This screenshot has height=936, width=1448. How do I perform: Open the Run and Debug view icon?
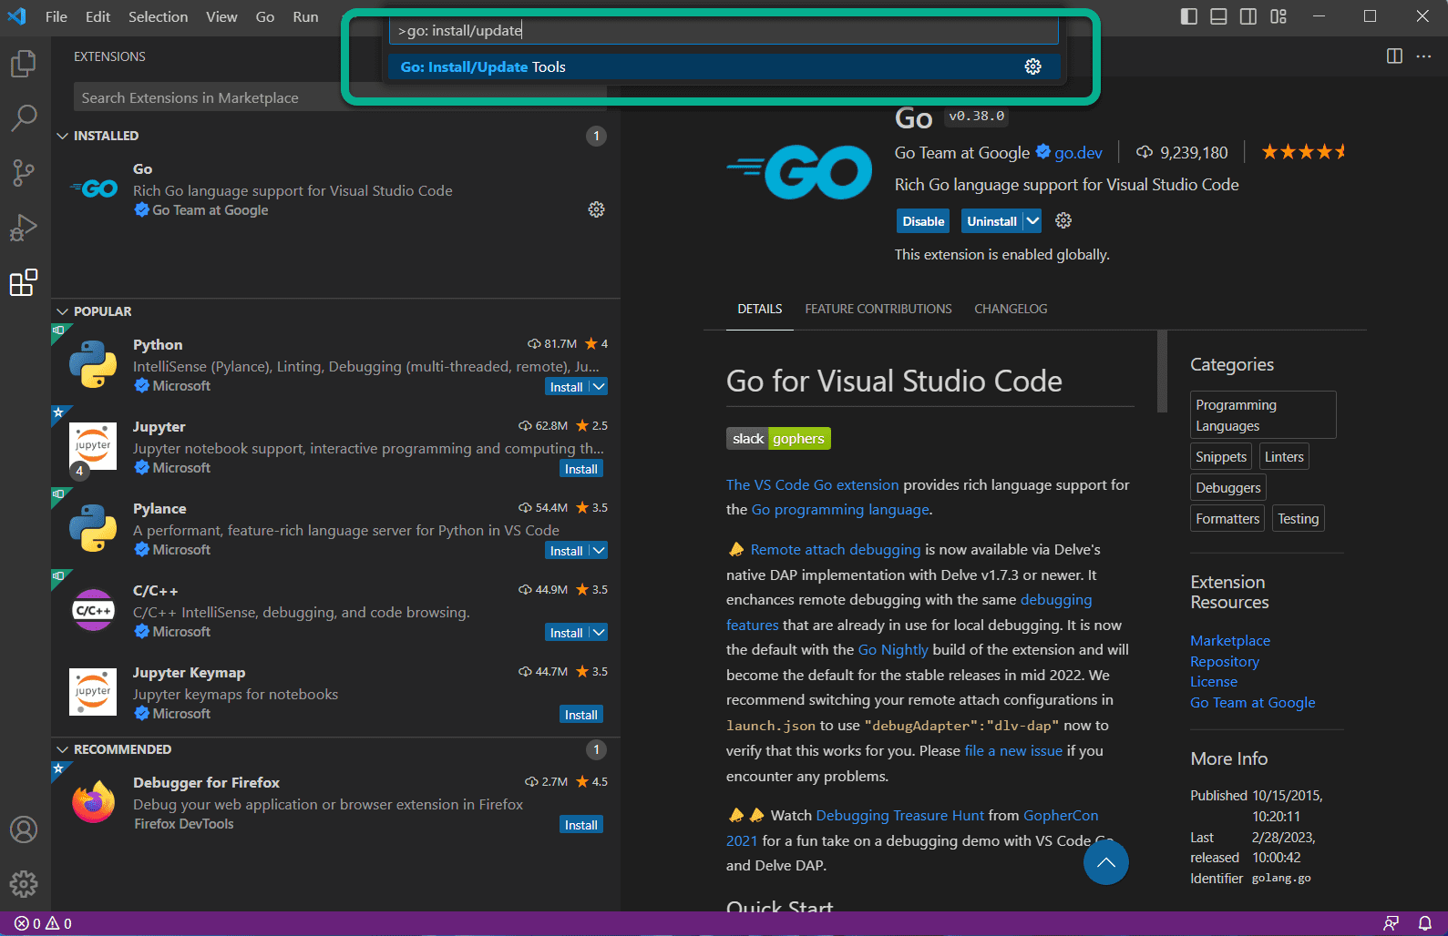coord(24,227)
